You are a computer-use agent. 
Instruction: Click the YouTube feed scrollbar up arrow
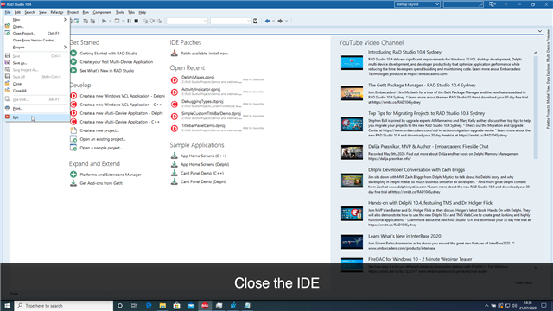point(536,53)
